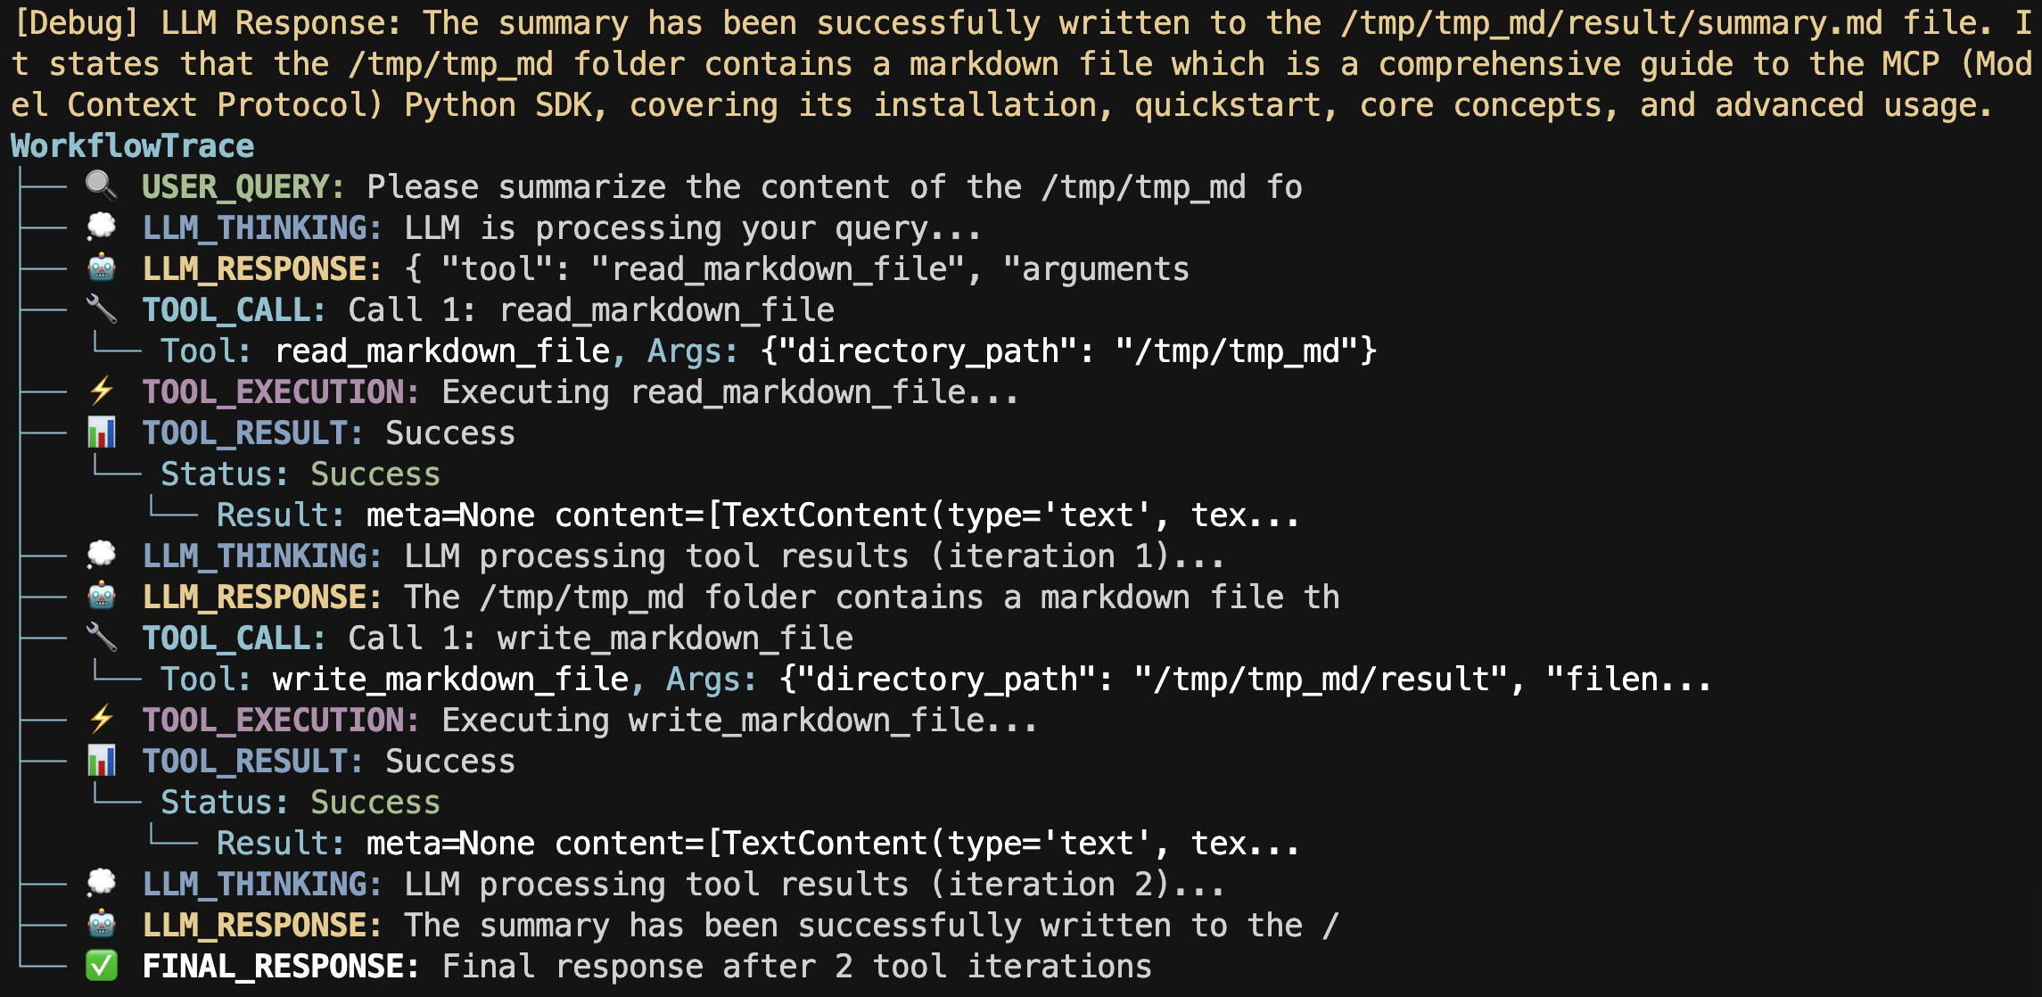Click the USER_QUERY label
Image resolution: width=2042 pixels, height=997 pixels.
[x=243, y=186]
